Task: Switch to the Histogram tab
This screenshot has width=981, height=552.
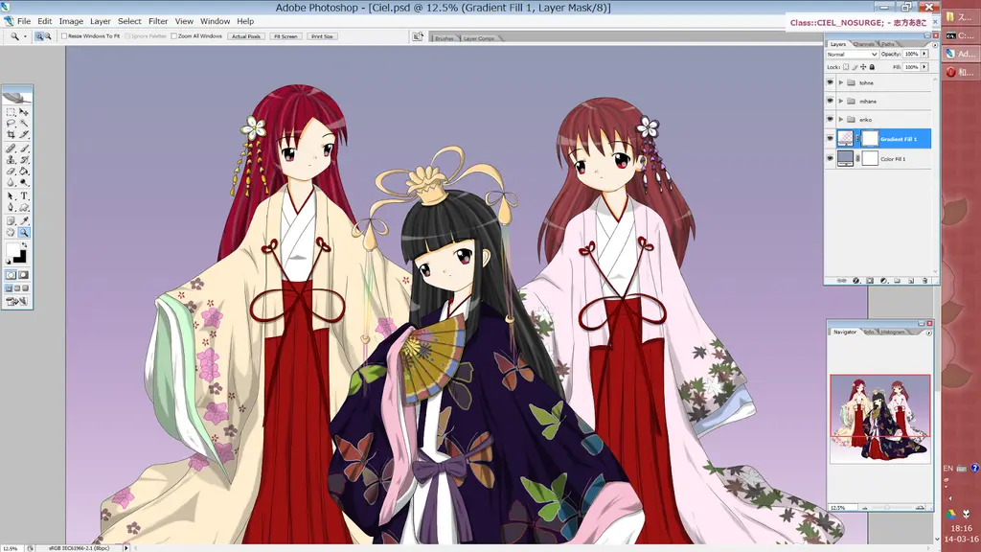Action: tap(892, 332)
